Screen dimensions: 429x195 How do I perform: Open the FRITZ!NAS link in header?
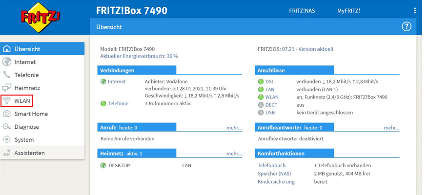[302, 11]
